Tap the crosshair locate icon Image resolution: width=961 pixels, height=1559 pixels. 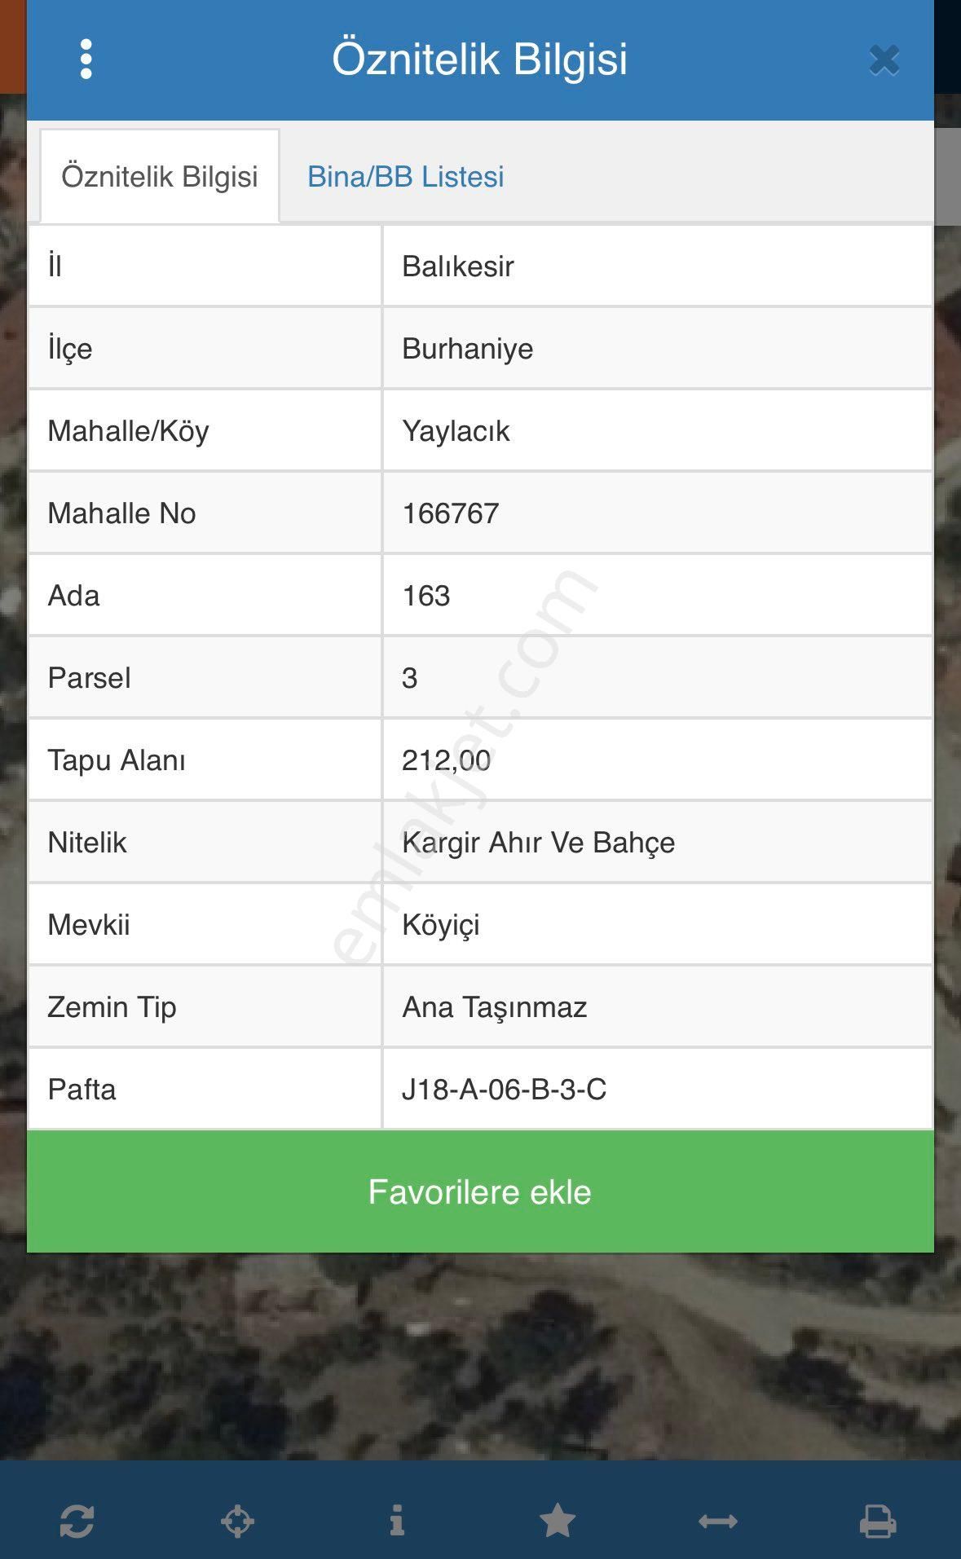click(x=237, y=1521)
